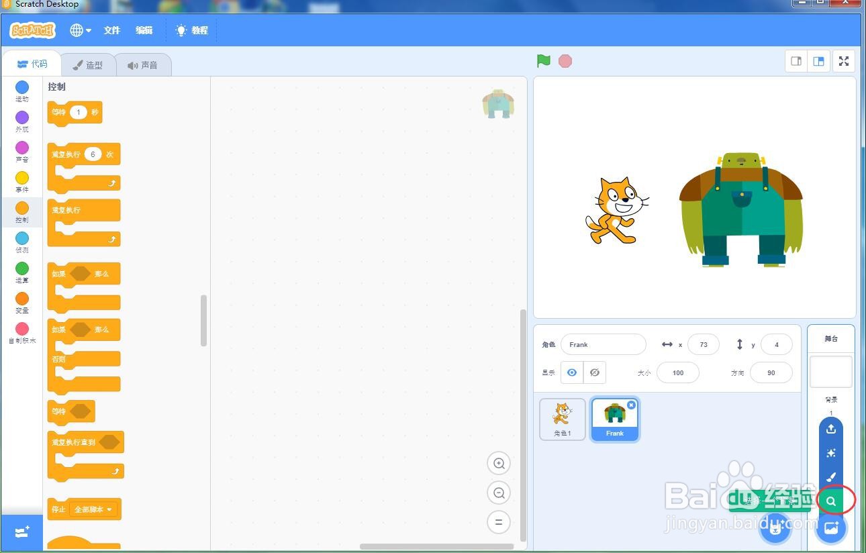Select the 控制 block category
Screen dimensions: 866x553
22,213
